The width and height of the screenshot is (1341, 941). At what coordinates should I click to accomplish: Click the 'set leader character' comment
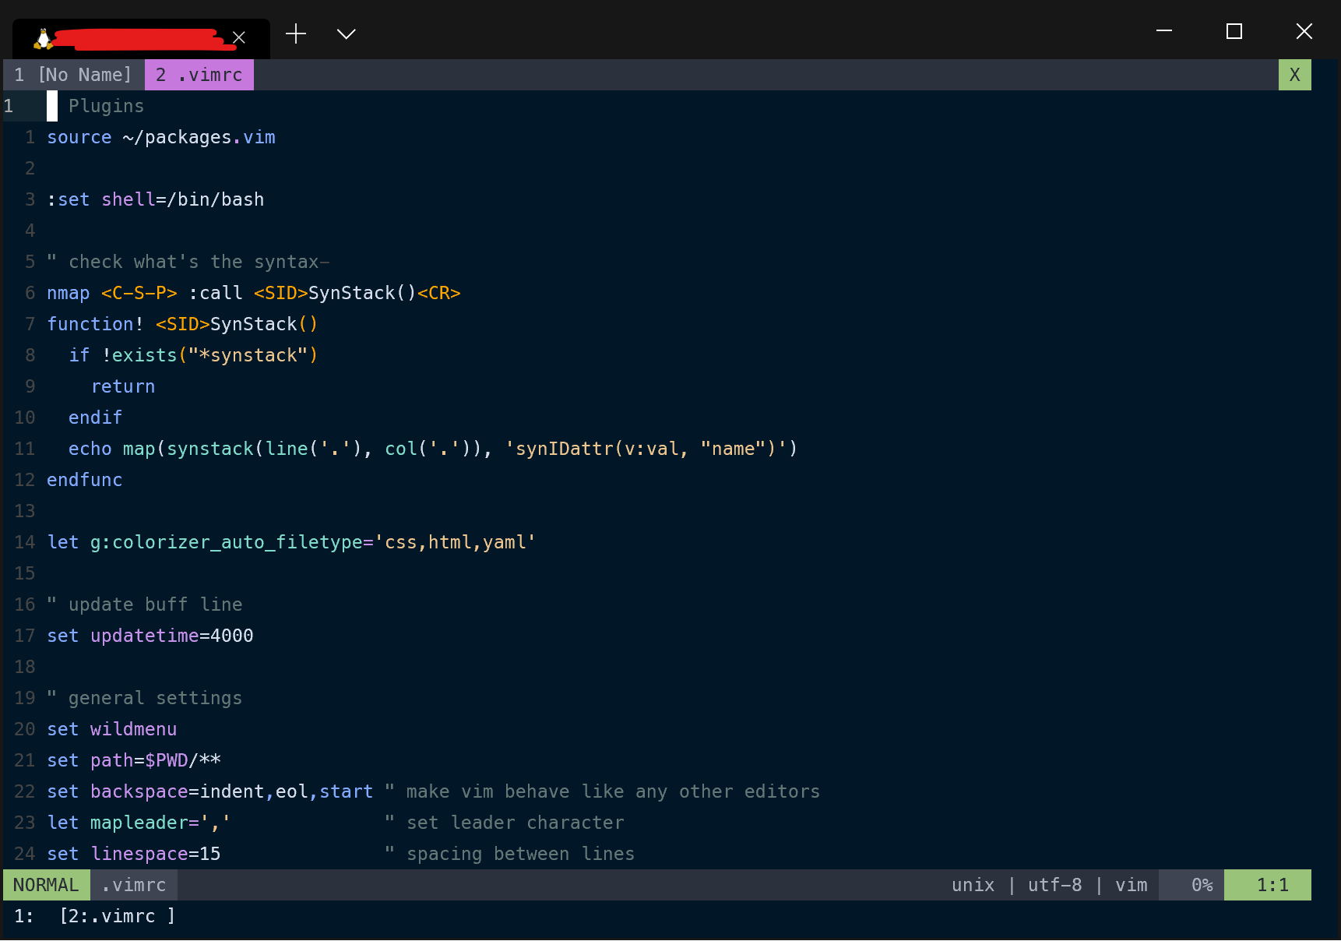click(505, 823)
